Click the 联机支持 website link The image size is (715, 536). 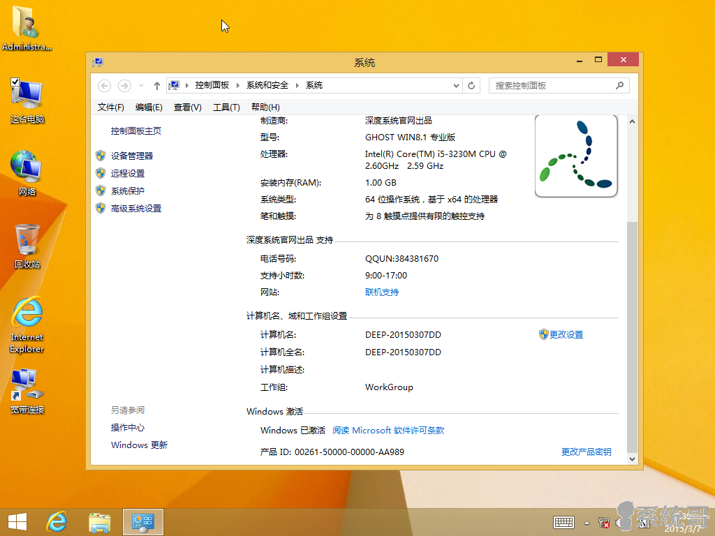click(x=382, y=292)
